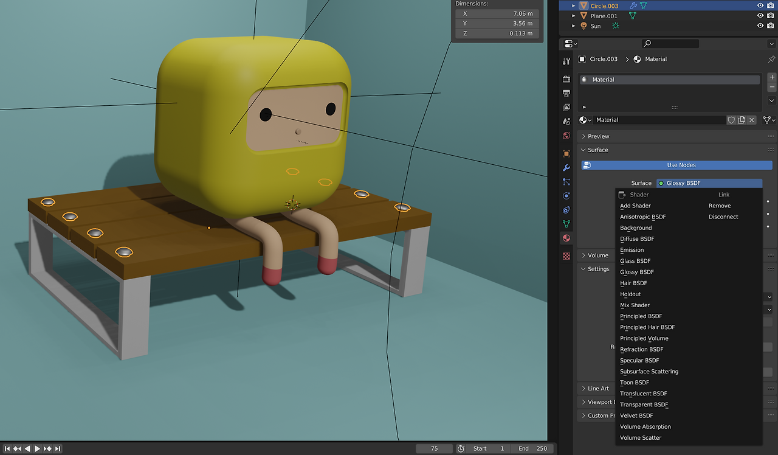Open the Particles properties tab

(x=566, y=182)
